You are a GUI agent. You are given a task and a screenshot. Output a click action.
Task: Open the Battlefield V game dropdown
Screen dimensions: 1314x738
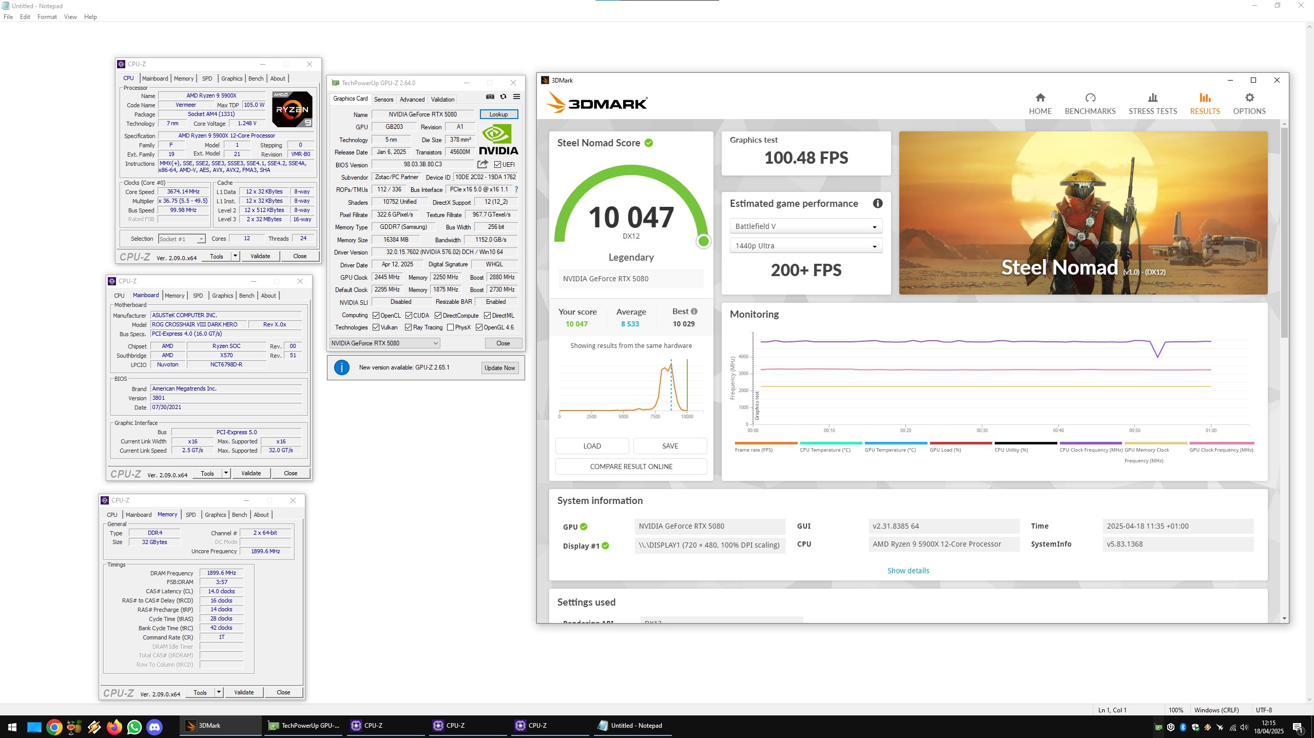pos(806,226)
